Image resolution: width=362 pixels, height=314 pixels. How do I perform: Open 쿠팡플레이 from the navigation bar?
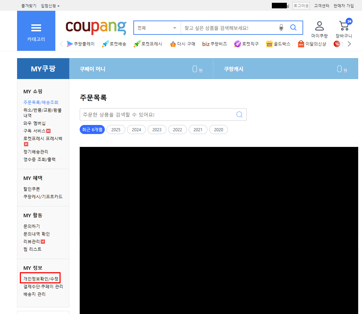(x=80, y=44)
